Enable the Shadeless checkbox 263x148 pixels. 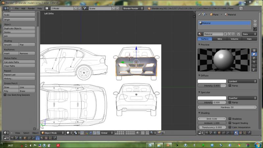click(x=230, y=119)
